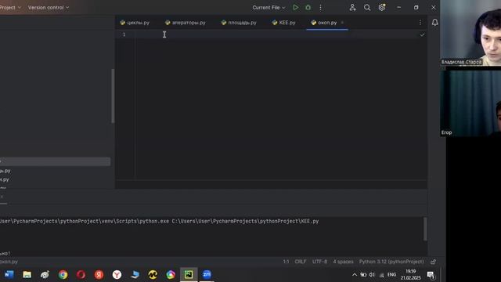Open the taskbar clock and date
The height and width of the screenshot is (282, 501).
[x=410, y=274]
